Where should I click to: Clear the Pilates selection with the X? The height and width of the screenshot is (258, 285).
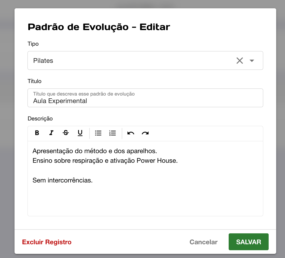[240, 61]
